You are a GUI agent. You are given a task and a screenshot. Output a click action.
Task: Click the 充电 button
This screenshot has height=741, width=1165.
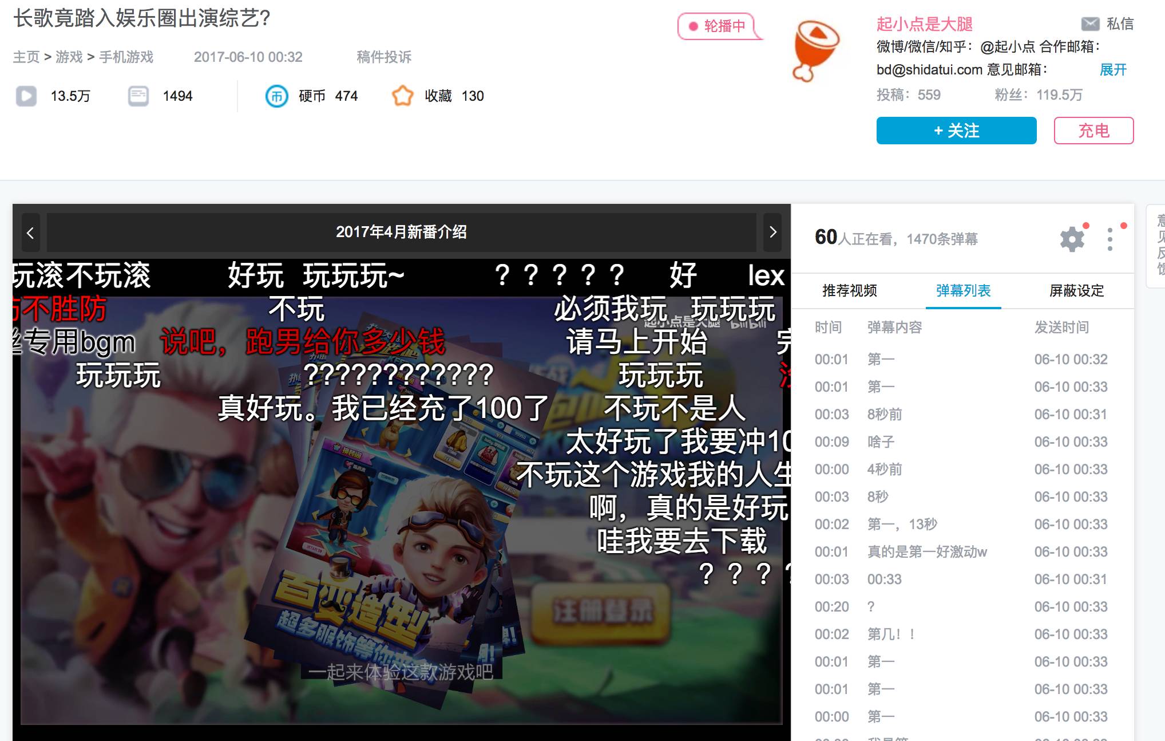[1093, 131]
